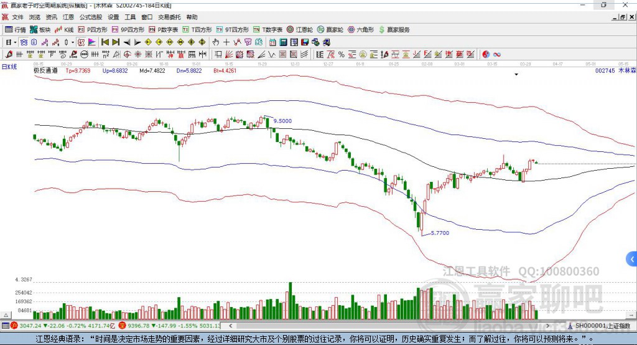Open the 六角形 hexagon tool
637x345 pixels.
[x=361, y=30]
